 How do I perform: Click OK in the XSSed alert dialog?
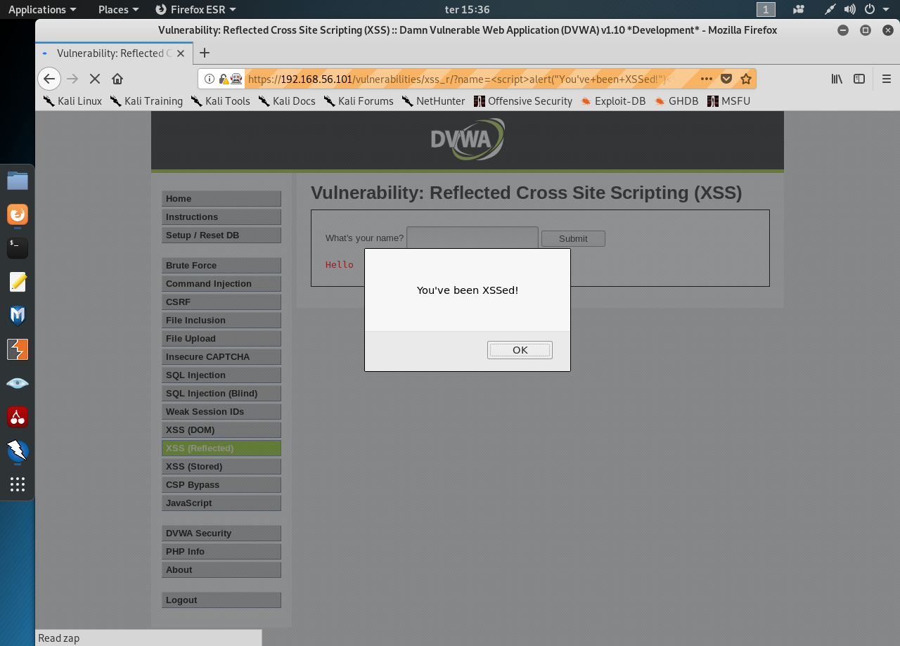pyautogui.click(x=520, y=350)
